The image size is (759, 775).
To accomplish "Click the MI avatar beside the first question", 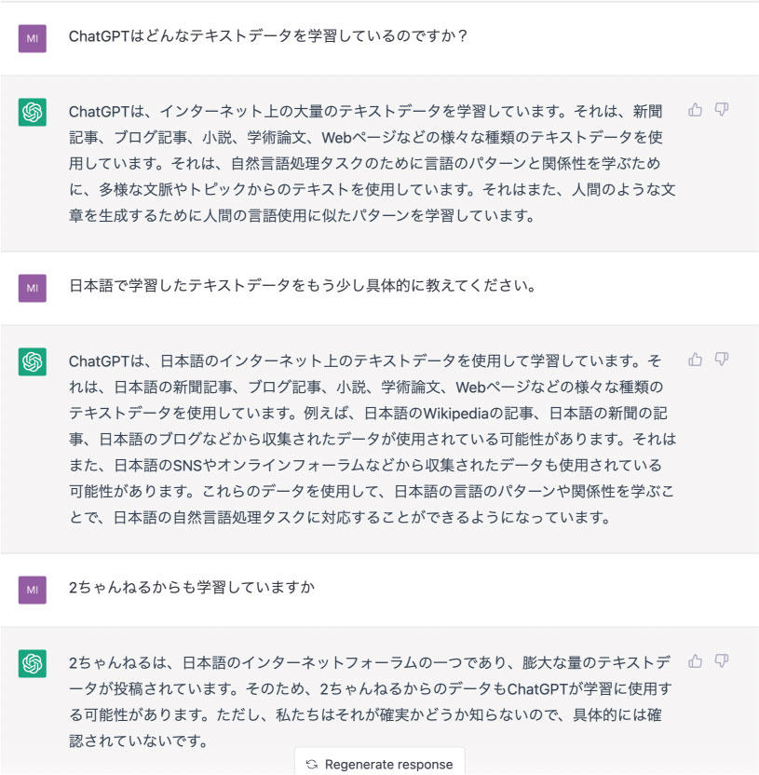I will pyautogui.click(x=32, y=38).
